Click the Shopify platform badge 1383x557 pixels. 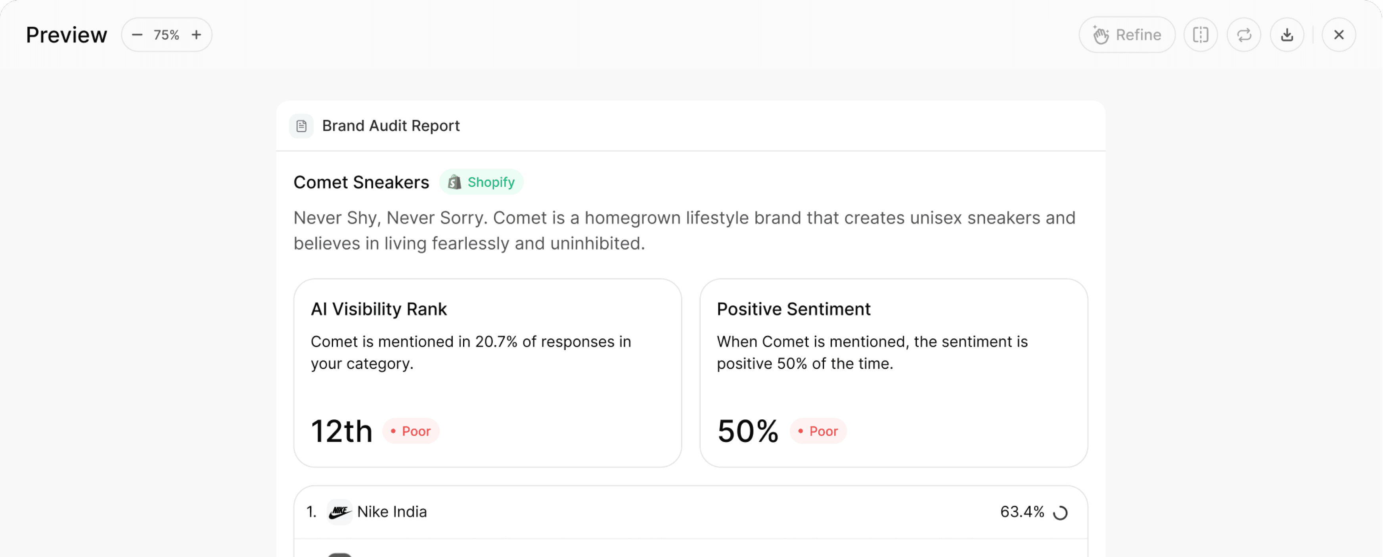[x=482, y=182]
